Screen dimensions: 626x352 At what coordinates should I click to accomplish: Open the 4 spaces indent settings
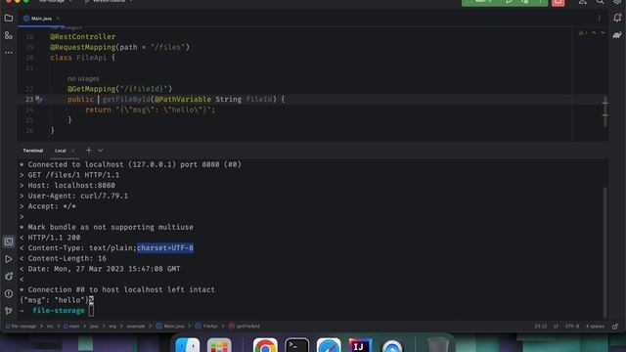tap(595, 326)
